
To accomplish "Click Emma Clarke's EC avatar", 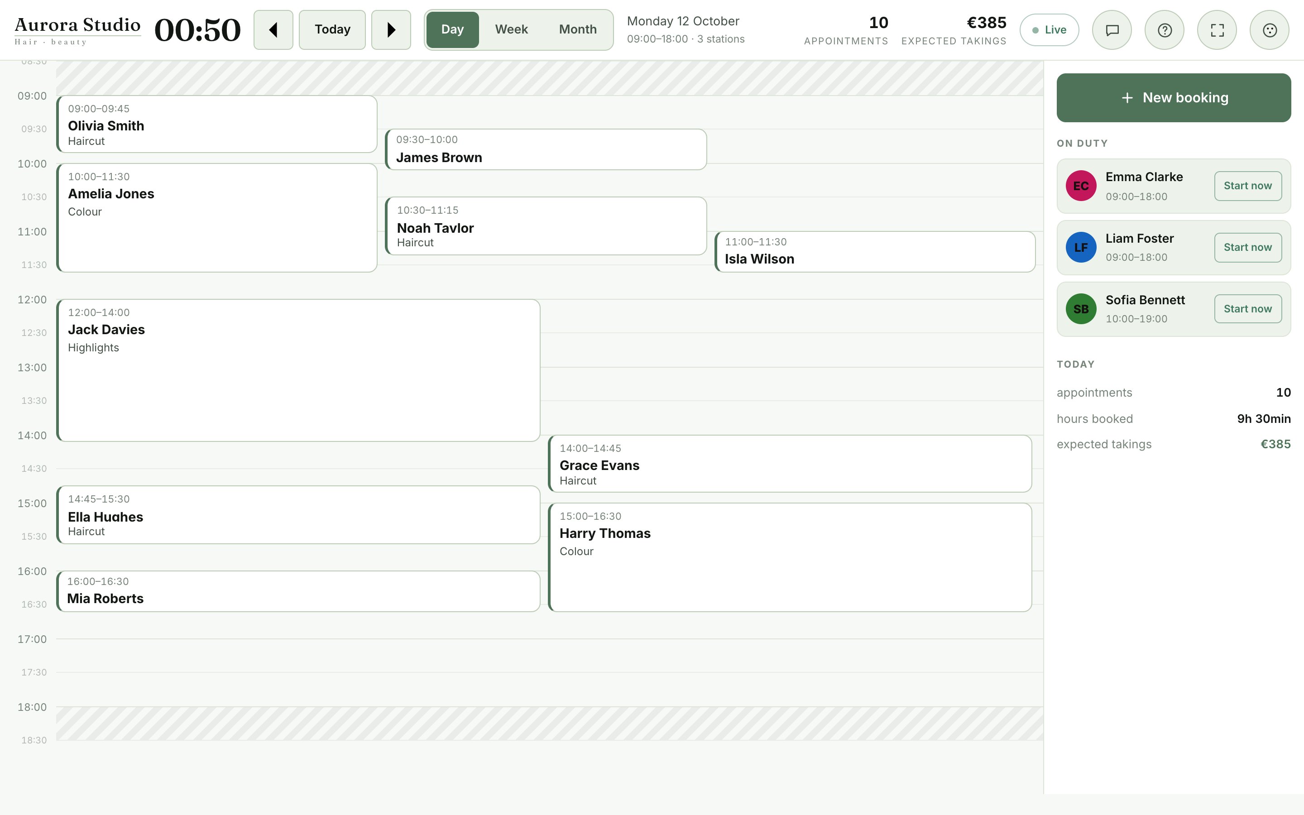I will tap(1081, 186).
